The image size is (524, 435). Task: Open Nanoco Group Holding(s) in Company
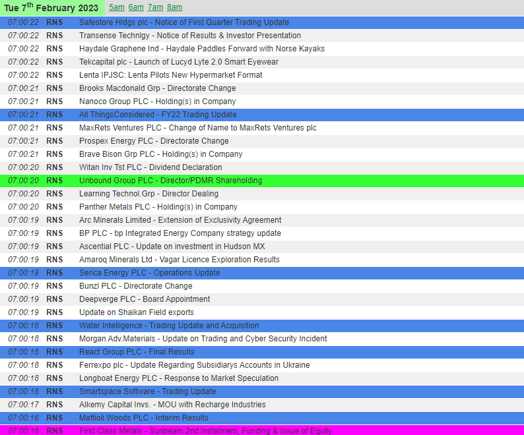point(158,101)
